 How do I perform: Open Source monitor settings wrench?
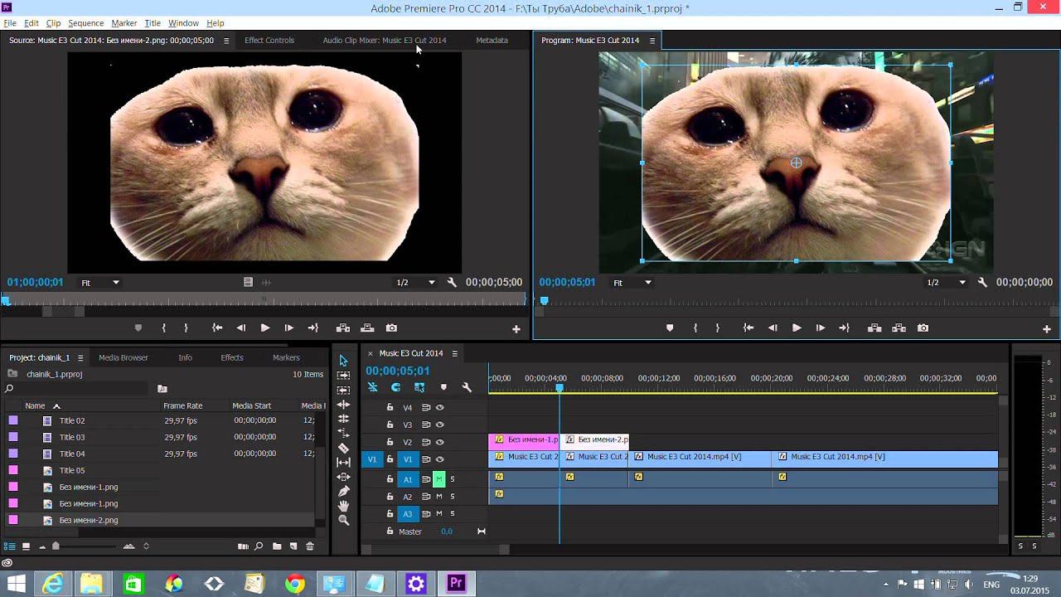pos(452,282)
